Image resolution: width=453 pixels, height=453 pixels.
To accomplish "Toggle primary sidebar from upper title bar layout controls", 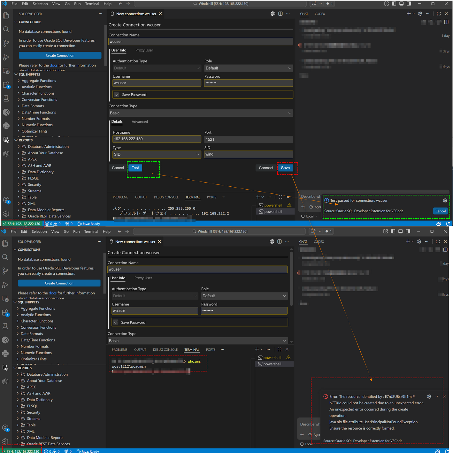I will click(394, 4).
